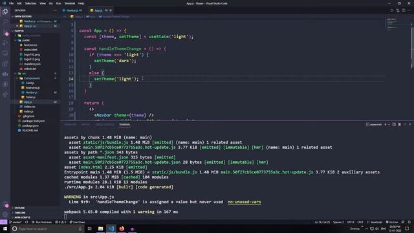The image size is (414, 233).
Task: Open Source Control view with badge
Action: [x=5, y=32]
